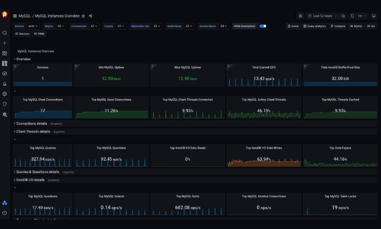Open the PMM dashboards menu
The width and height of the screenshot is (381, 229).
point(39,34)
